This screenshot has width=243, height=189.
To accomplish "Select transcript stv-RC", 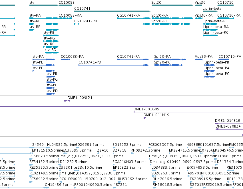I will tap(51, 47).
